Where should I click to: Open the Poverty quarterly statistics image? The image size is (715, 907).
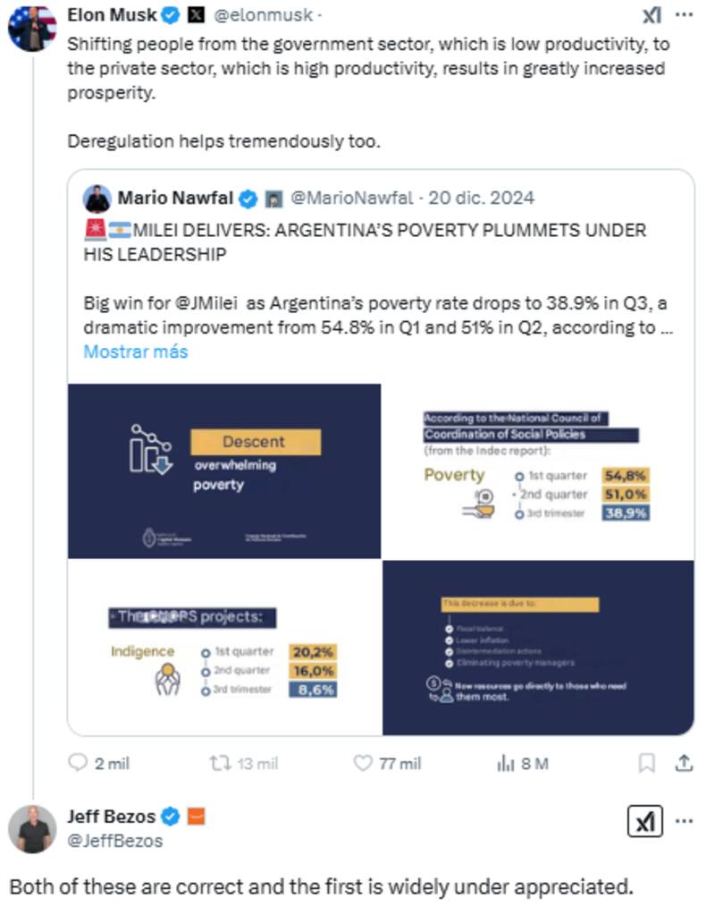(x=538, y=471)
